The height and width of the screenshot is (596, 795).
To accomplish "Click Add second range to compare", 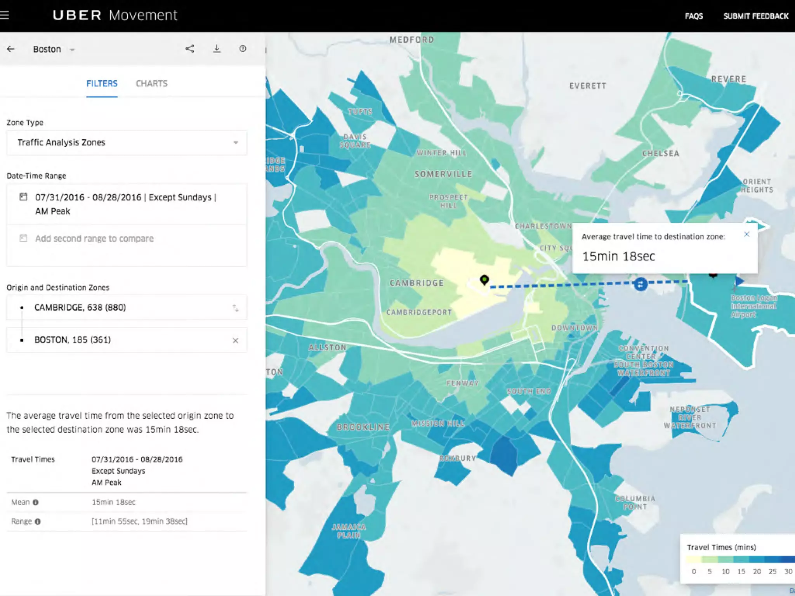I will point(94,239).
